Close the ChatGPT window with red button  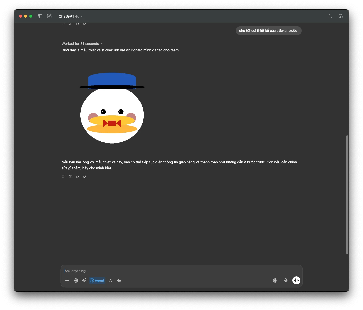[21, 16]
